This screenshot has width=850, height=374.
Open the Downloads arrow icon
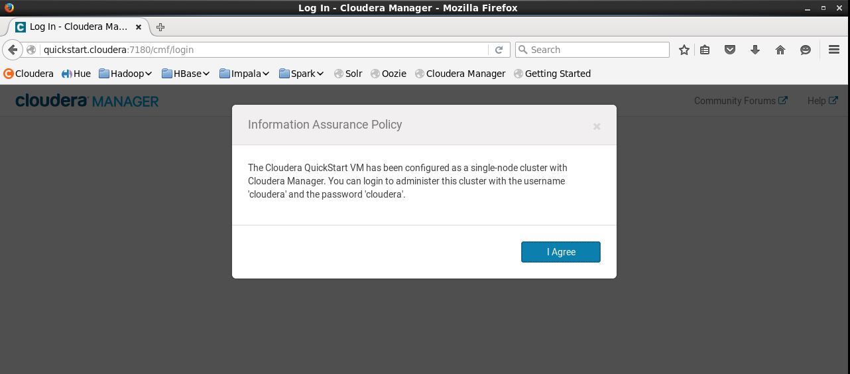point(755,50)
